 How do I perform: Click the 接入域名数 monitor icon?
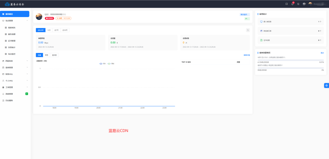tap(261, 22)
